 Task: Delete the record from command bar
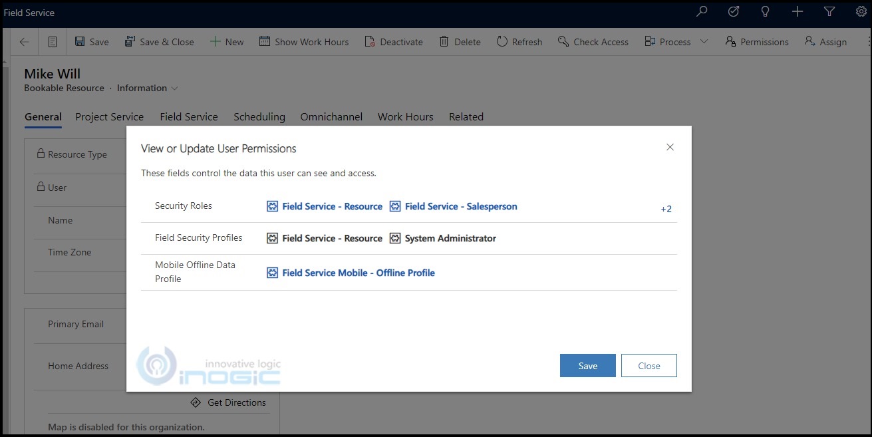point(460,42)
